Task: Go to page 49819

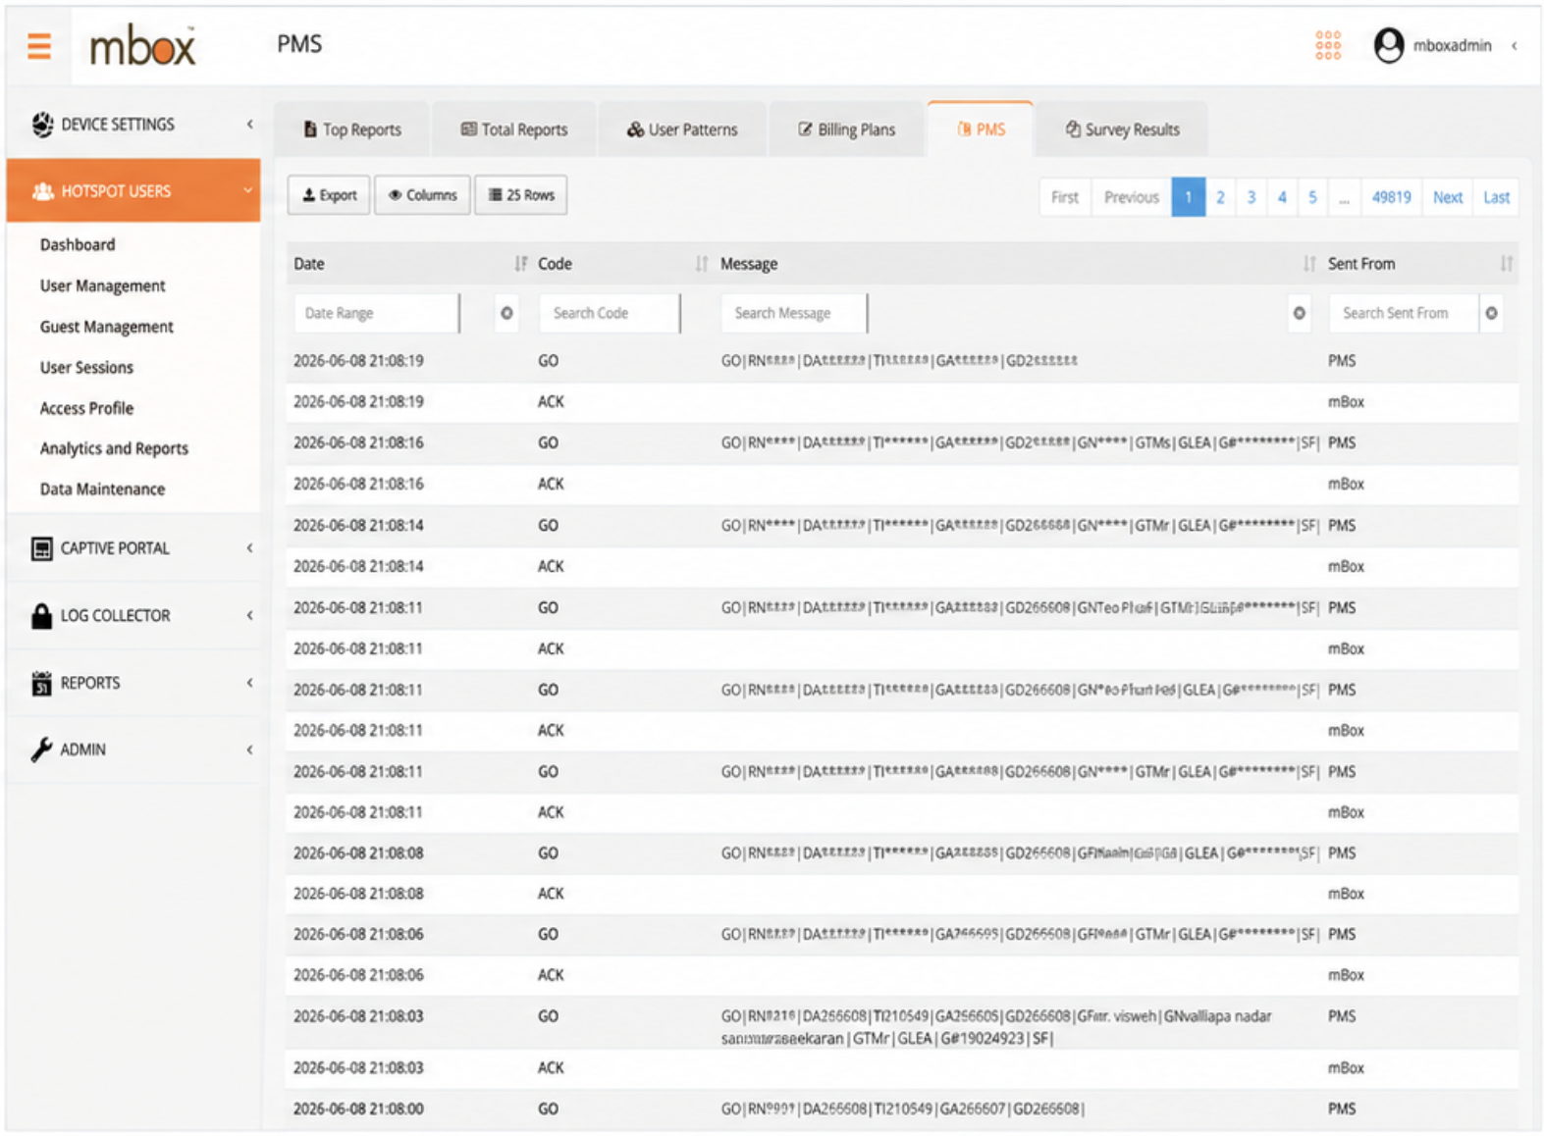Action: point(1391,197)
